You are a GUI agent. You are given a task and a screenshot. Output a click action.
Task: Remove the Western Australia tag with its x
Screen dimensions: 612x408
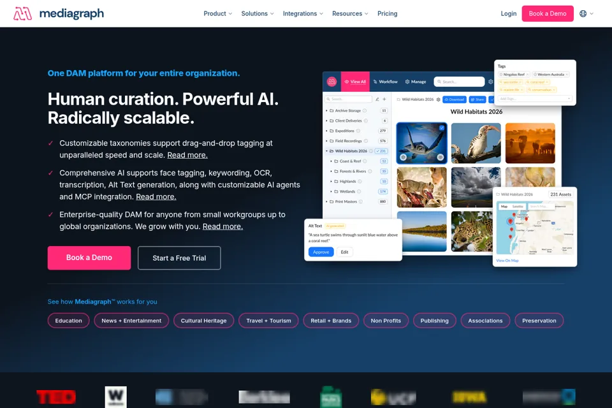tap(567, 75)
